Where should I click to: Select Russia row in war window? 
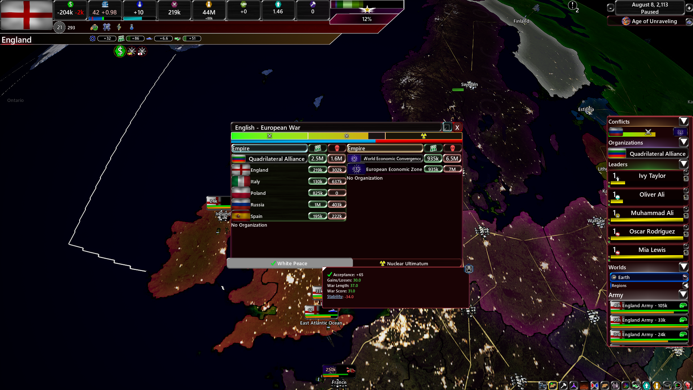(289, 205)
